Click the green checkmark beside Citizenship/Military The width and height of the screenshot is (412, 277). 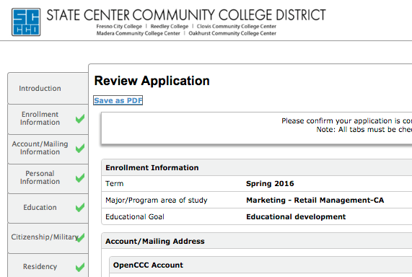point(81,237)
